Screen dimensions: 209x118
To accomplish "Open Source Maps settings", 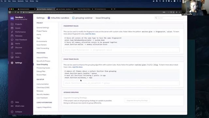I will tap(41, 75).
